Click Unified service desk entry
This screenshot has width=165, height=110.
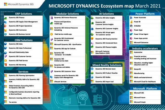(x=67, y=60)
